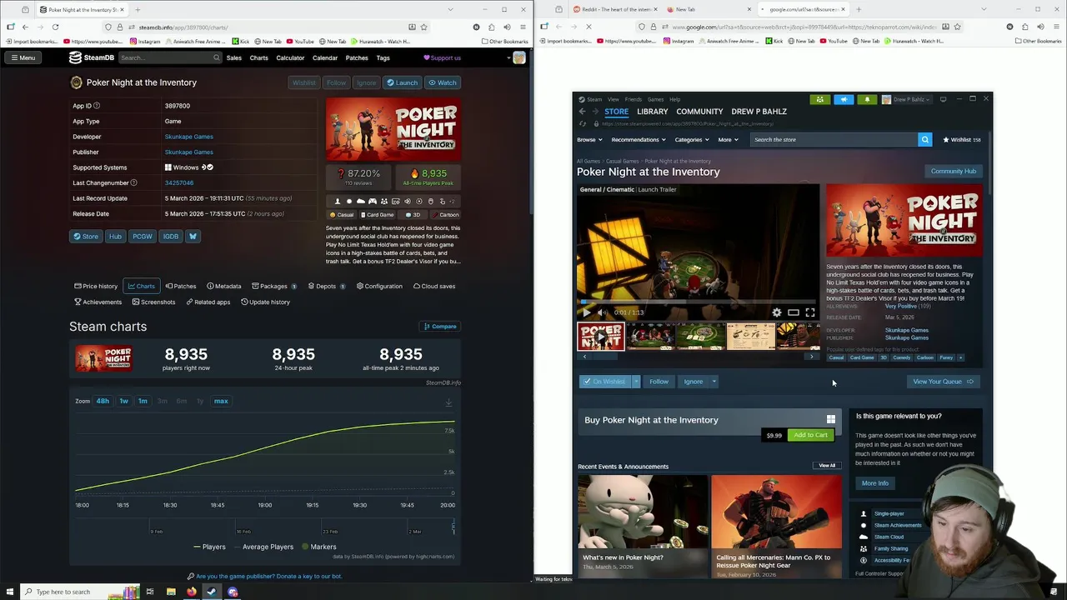Click Store button below app info
Image resolution: width=1067 pixels, height=600 pixels.
[x=86, y=236]
